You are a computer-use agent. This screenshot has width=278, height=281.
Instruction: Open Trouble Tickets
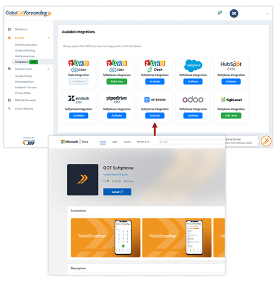pyautogui.click(x=24, y=76)
